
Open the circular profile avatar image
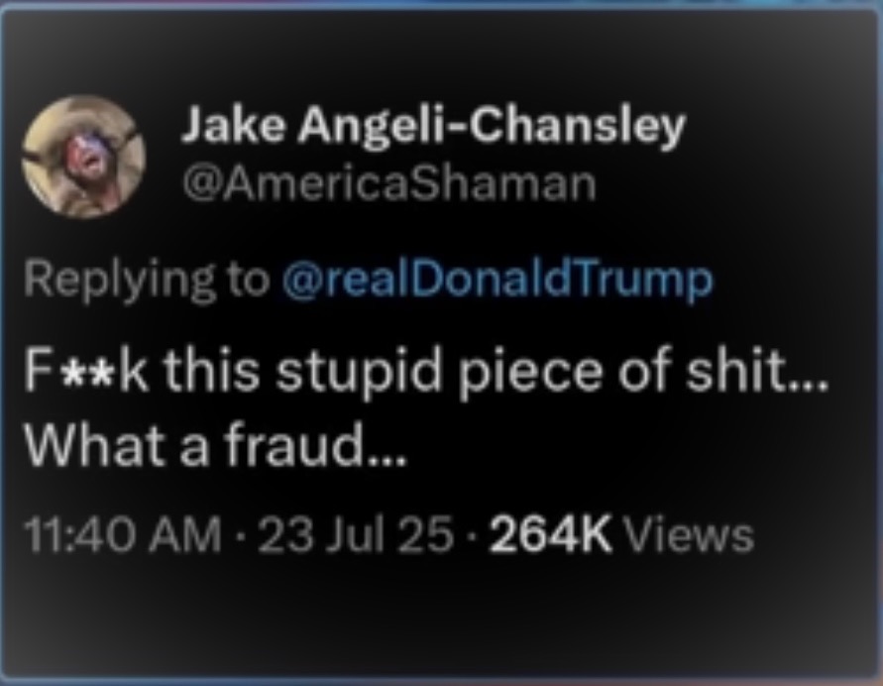pos(84,157)
